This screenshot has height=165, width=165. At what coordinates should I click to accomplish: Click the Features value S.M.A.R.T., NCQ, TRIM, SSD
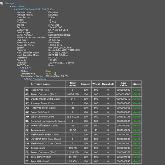(x=64, y=50)
